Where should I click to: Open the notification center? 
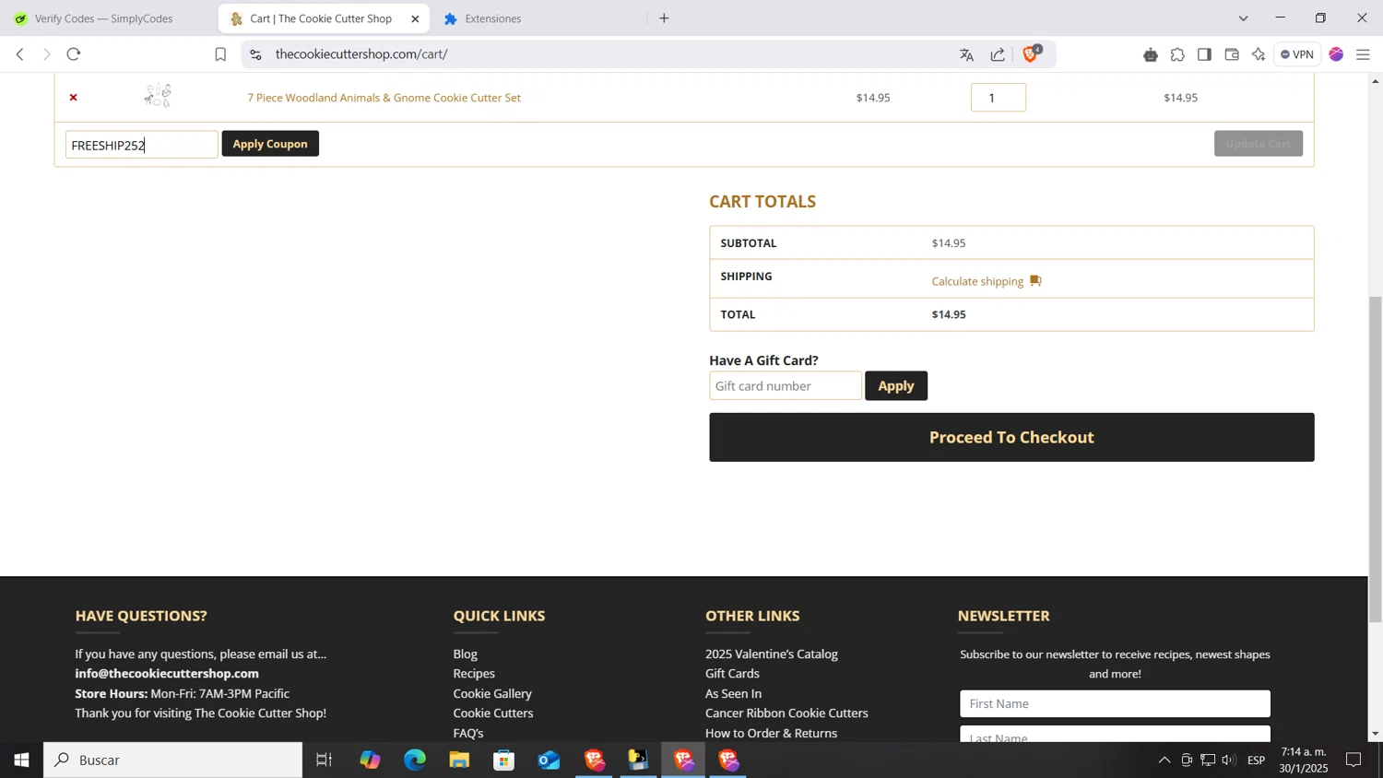[x=1353, y=760]
